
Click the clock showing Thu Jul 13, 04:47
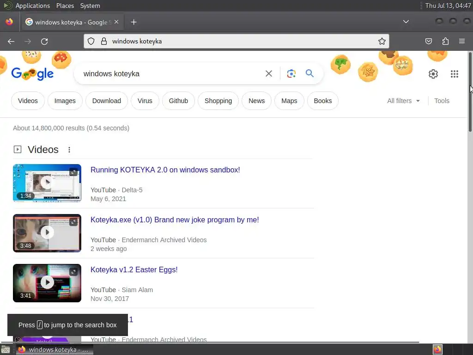(x=448, y=6)
